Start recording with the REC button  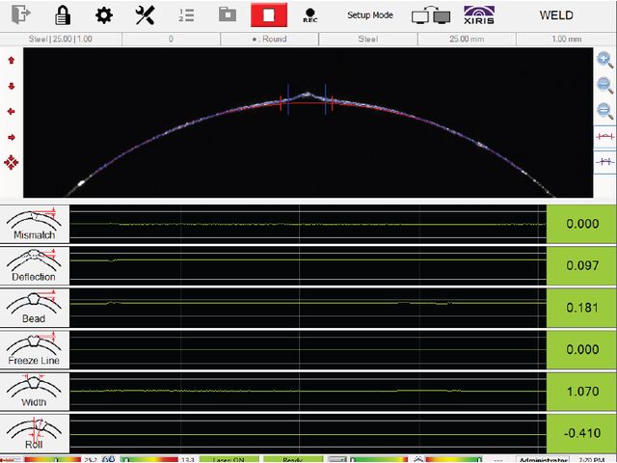(309, 15)
